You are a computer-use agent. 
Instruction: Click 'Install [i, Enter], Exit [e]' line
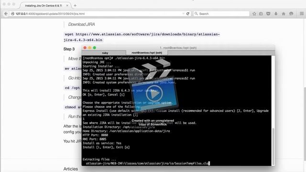(x=106, y=147)
